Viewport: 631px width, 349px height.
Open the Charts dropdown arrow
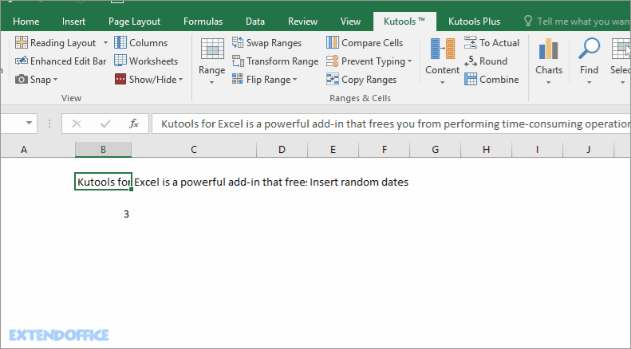[x=549, y=82]
